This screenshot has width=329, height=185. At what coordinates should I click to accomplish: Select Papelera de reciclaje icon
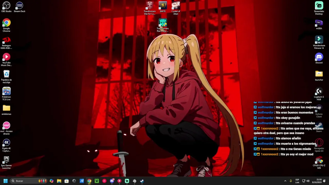(6, 77)
